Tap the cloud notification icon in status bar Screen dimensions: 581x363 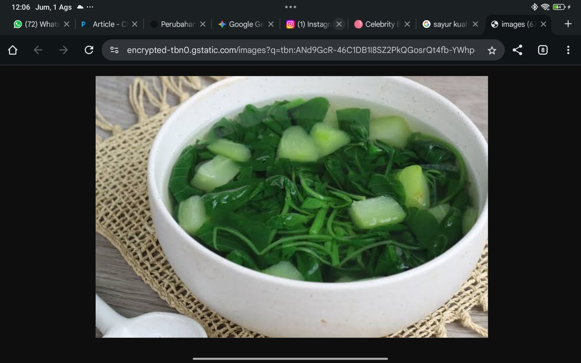click(x=80, y=7)
